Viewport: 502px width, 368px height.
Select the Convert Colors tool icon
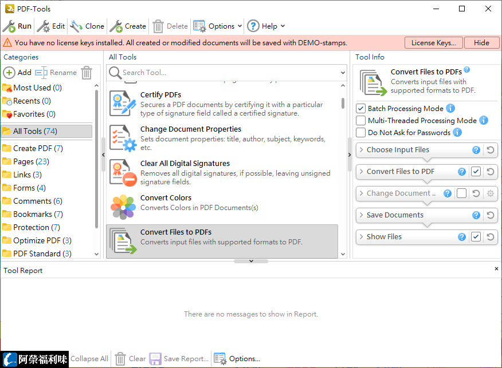click(122, 206)
